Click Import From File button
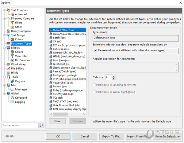The height and width of the screenshot is (143, 184). coord(138,137)
